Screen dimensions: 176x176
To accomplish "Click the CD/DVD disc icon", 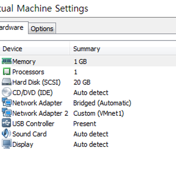I will 7,92.
